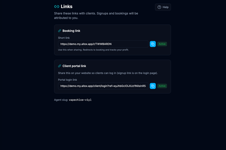Click the agent slug vapechloe-v1yl text

(80, 100)
